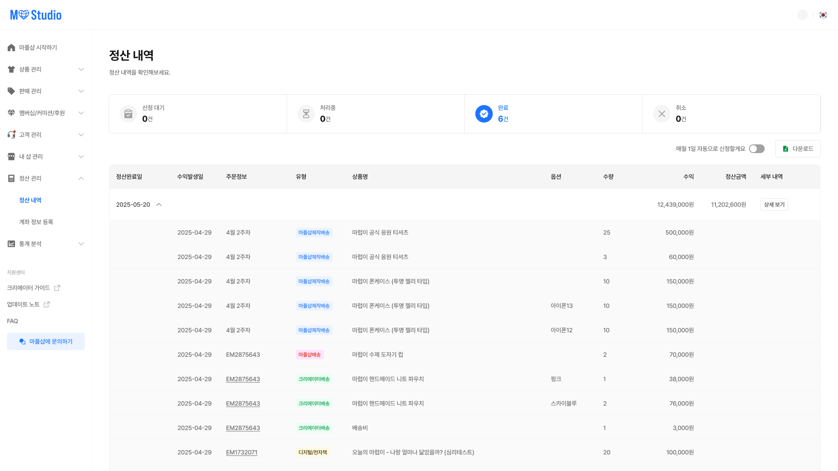Viewport: 838px width, 471px height.
Task: Open 계좌 정보 등록 submenu item
Action: click(x=36, y=222)
